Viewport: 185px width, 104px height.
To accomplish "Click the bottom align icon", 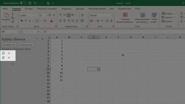I will point(69,15).
